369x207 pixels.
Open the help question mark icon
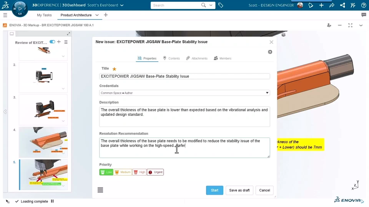pyautogui.click(x=364, y=5)
